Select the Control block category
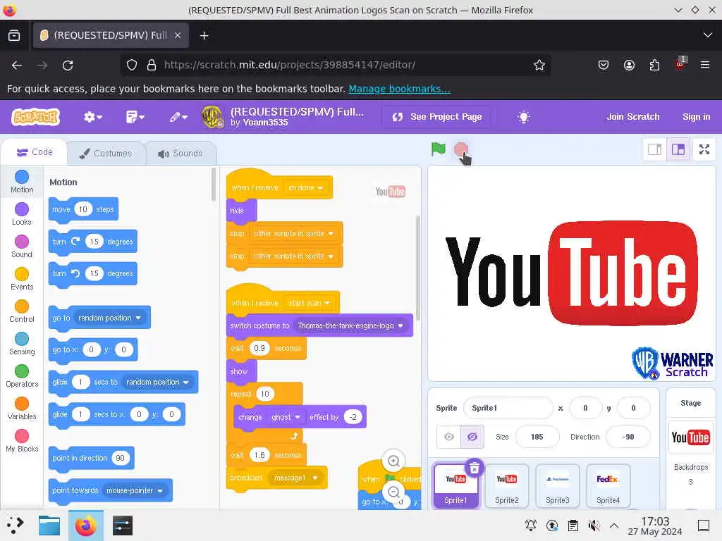 click(22, 311)
